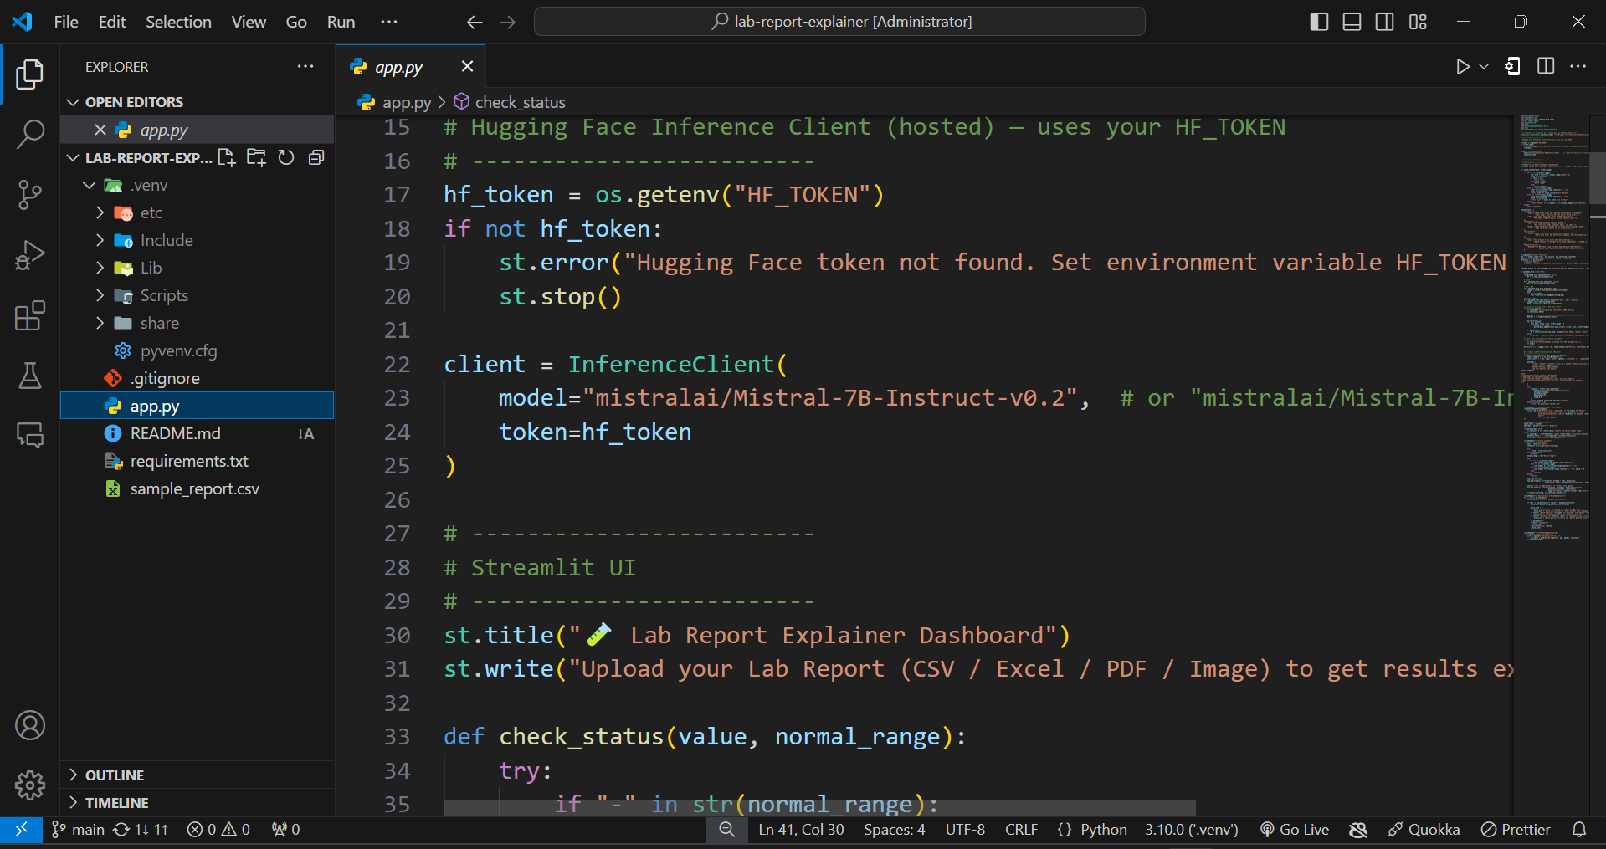Click the New File icon in explorer
The height and width of the screenshot is (849, 1606).
(226, 157)
